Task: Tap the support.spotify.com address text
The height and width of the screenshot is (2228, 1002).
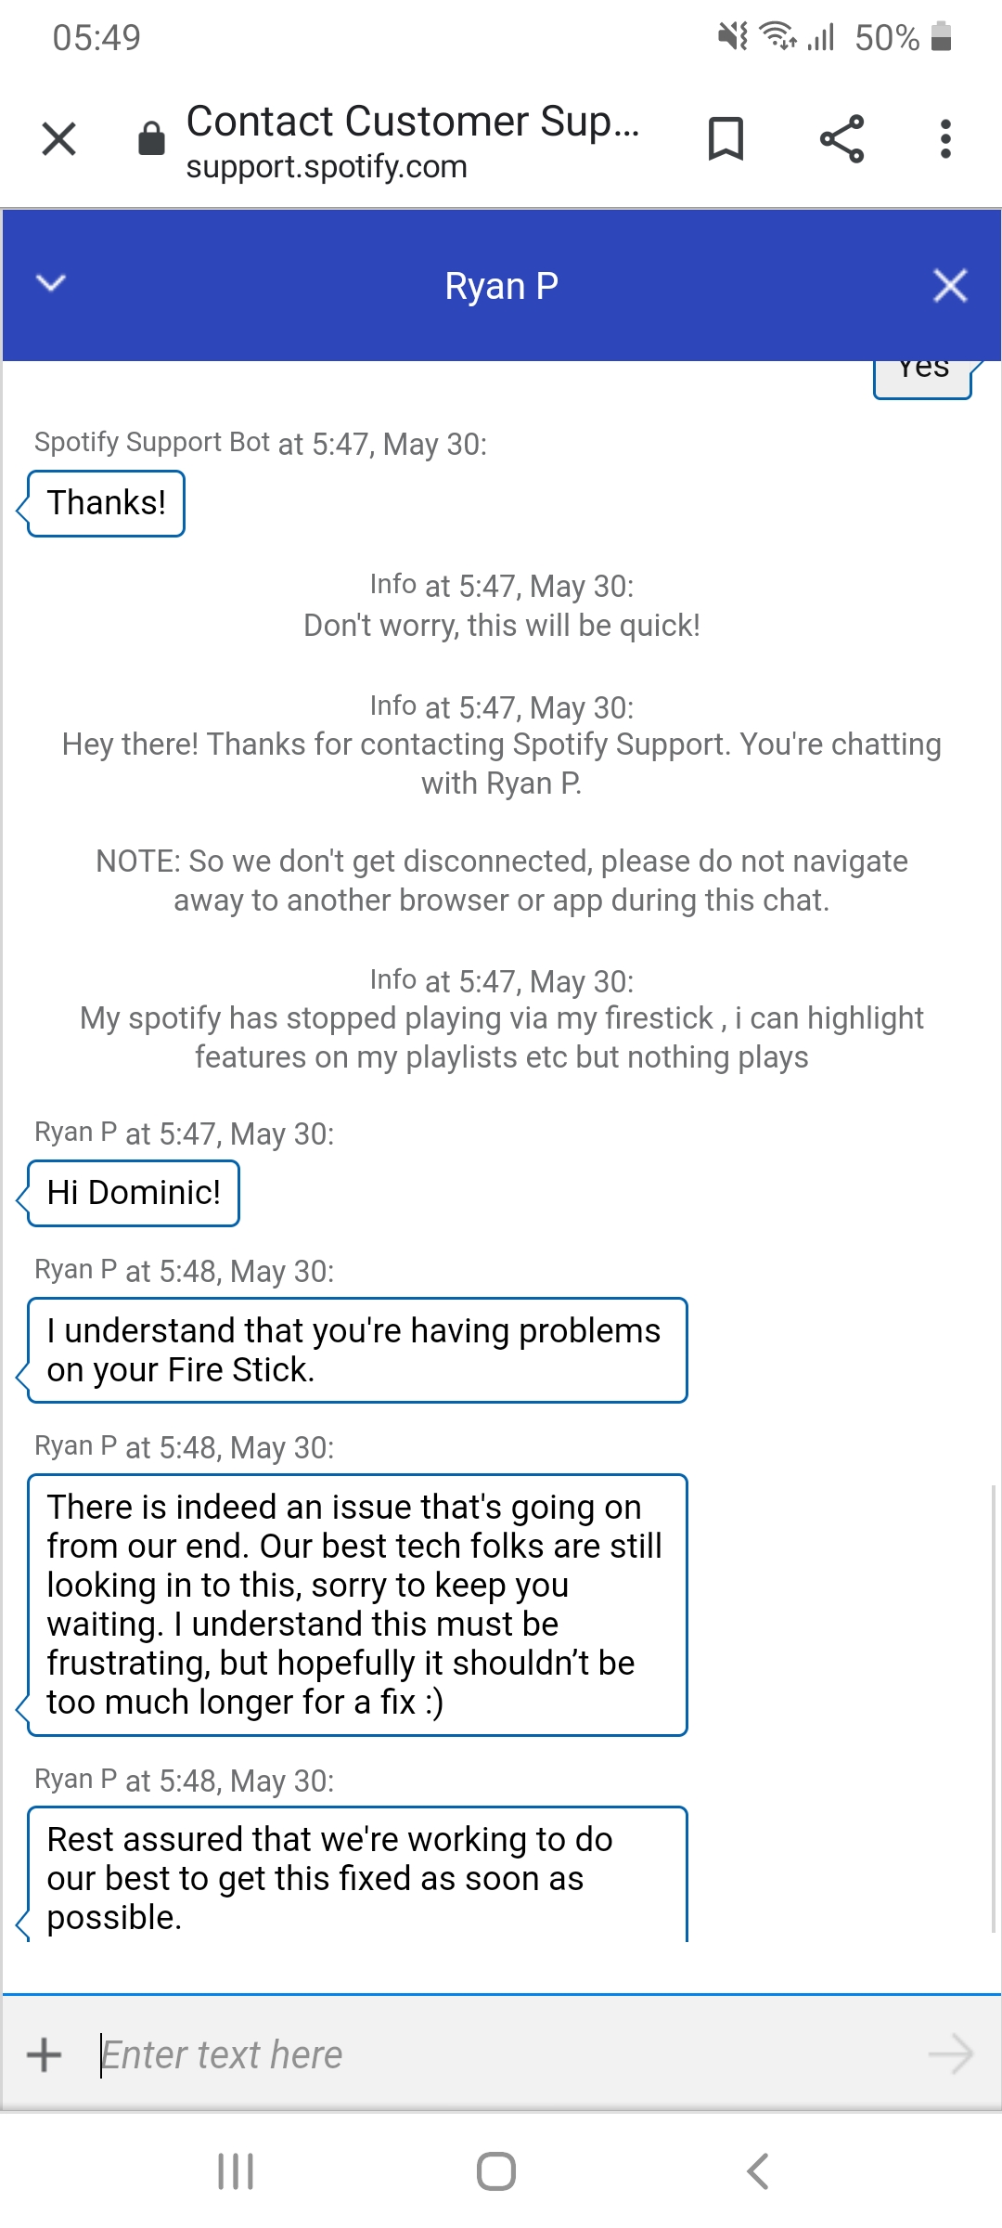Action: pos(327,167)
